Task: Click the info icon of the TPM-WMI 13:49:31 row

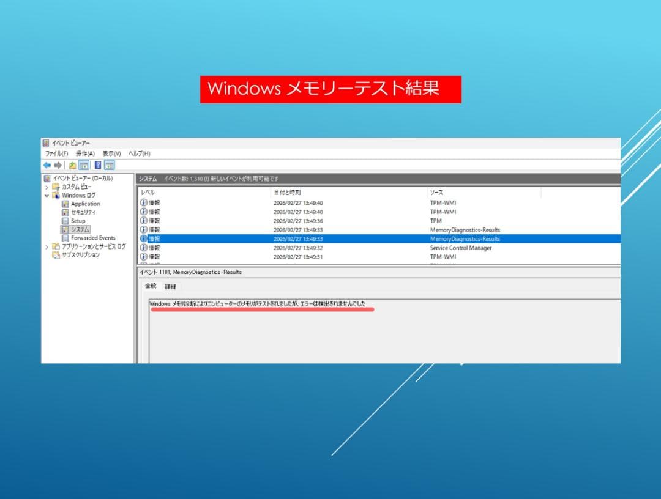Action: click(144, 256)
